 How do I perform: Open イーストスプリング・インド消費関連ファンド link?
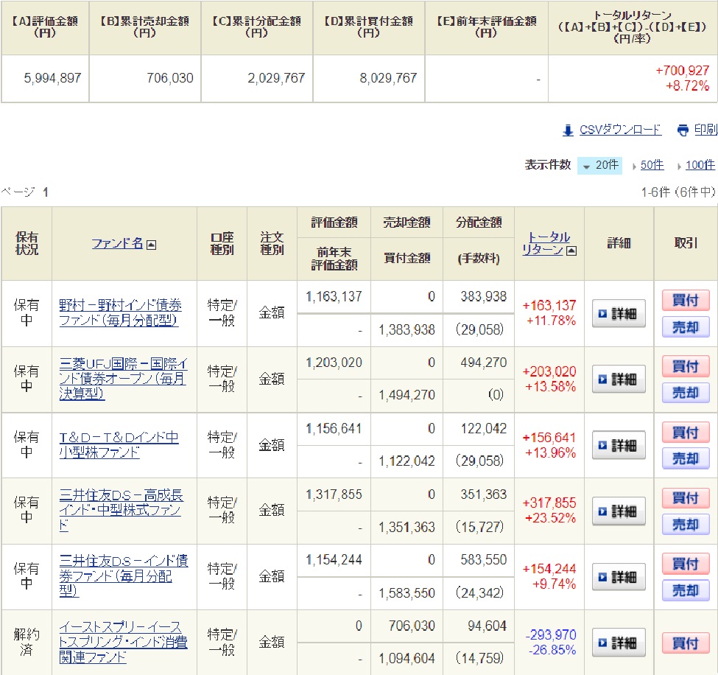pyautogui.click(x=122, y=643)
